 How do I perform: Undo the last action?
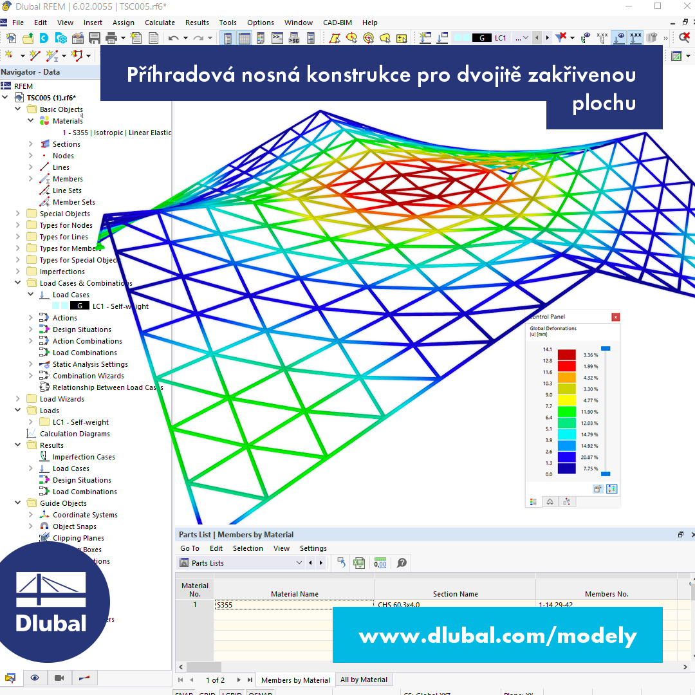173,38
